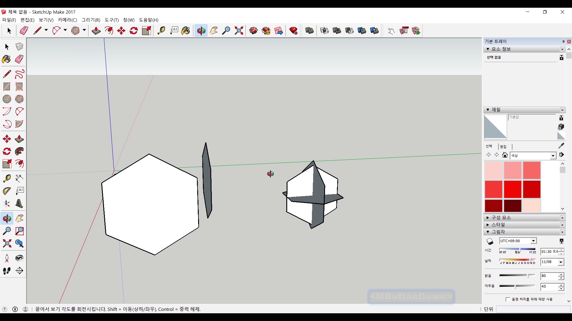Enable use sun for shading checkbox
Image resolution: width=572 pixels, height=321 pixels.
(x=508, y=299)
